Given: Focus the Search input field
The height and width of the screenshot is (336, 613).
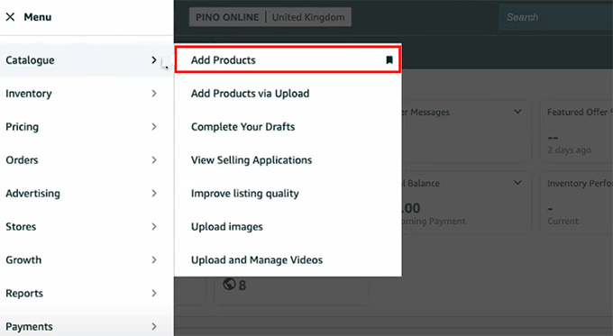Looking at the screenshot, I should pyautogui.click(x=556, y=17).
